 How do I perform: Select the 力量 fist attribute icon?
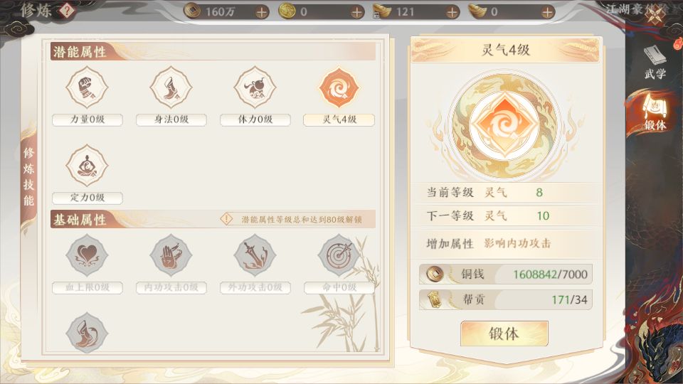click(87, 87)
